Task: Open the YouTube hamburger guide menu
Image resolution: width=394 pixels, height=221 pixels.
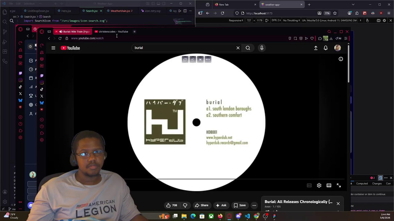Action: pyautogui.click(x=53, y=48)
